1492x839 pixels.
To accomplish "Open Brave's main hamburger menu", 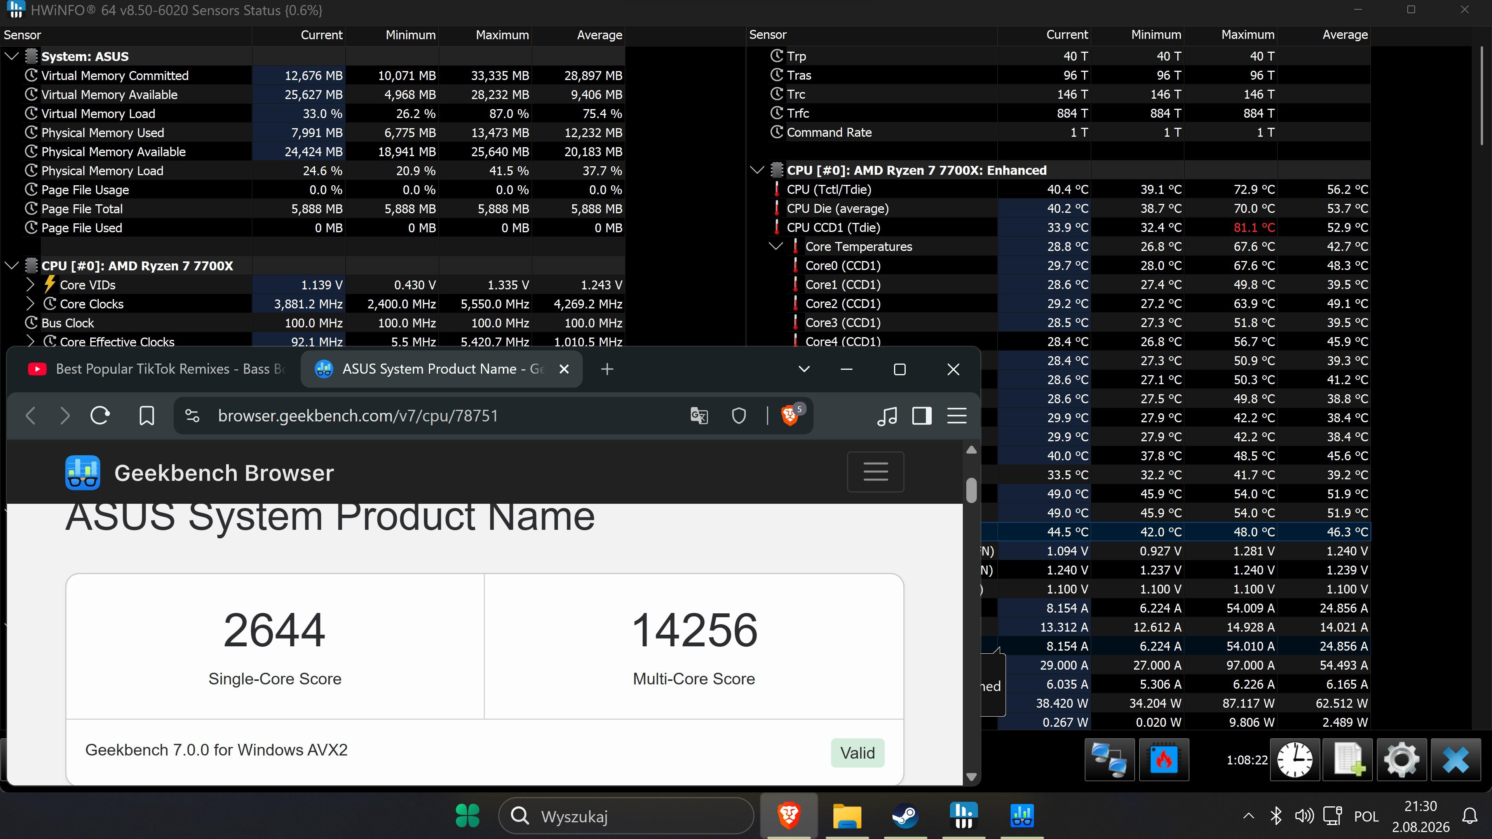I will click(957, 416).
